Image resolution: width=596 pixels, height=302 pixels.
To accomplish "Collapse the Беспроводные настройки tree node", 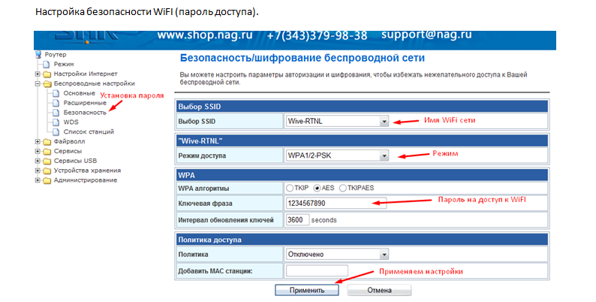I will (x=38, y=84).
